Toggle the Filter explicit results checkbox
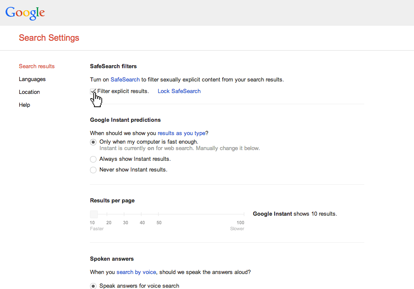This screenshot has width=414, height=289. [93, 91]
